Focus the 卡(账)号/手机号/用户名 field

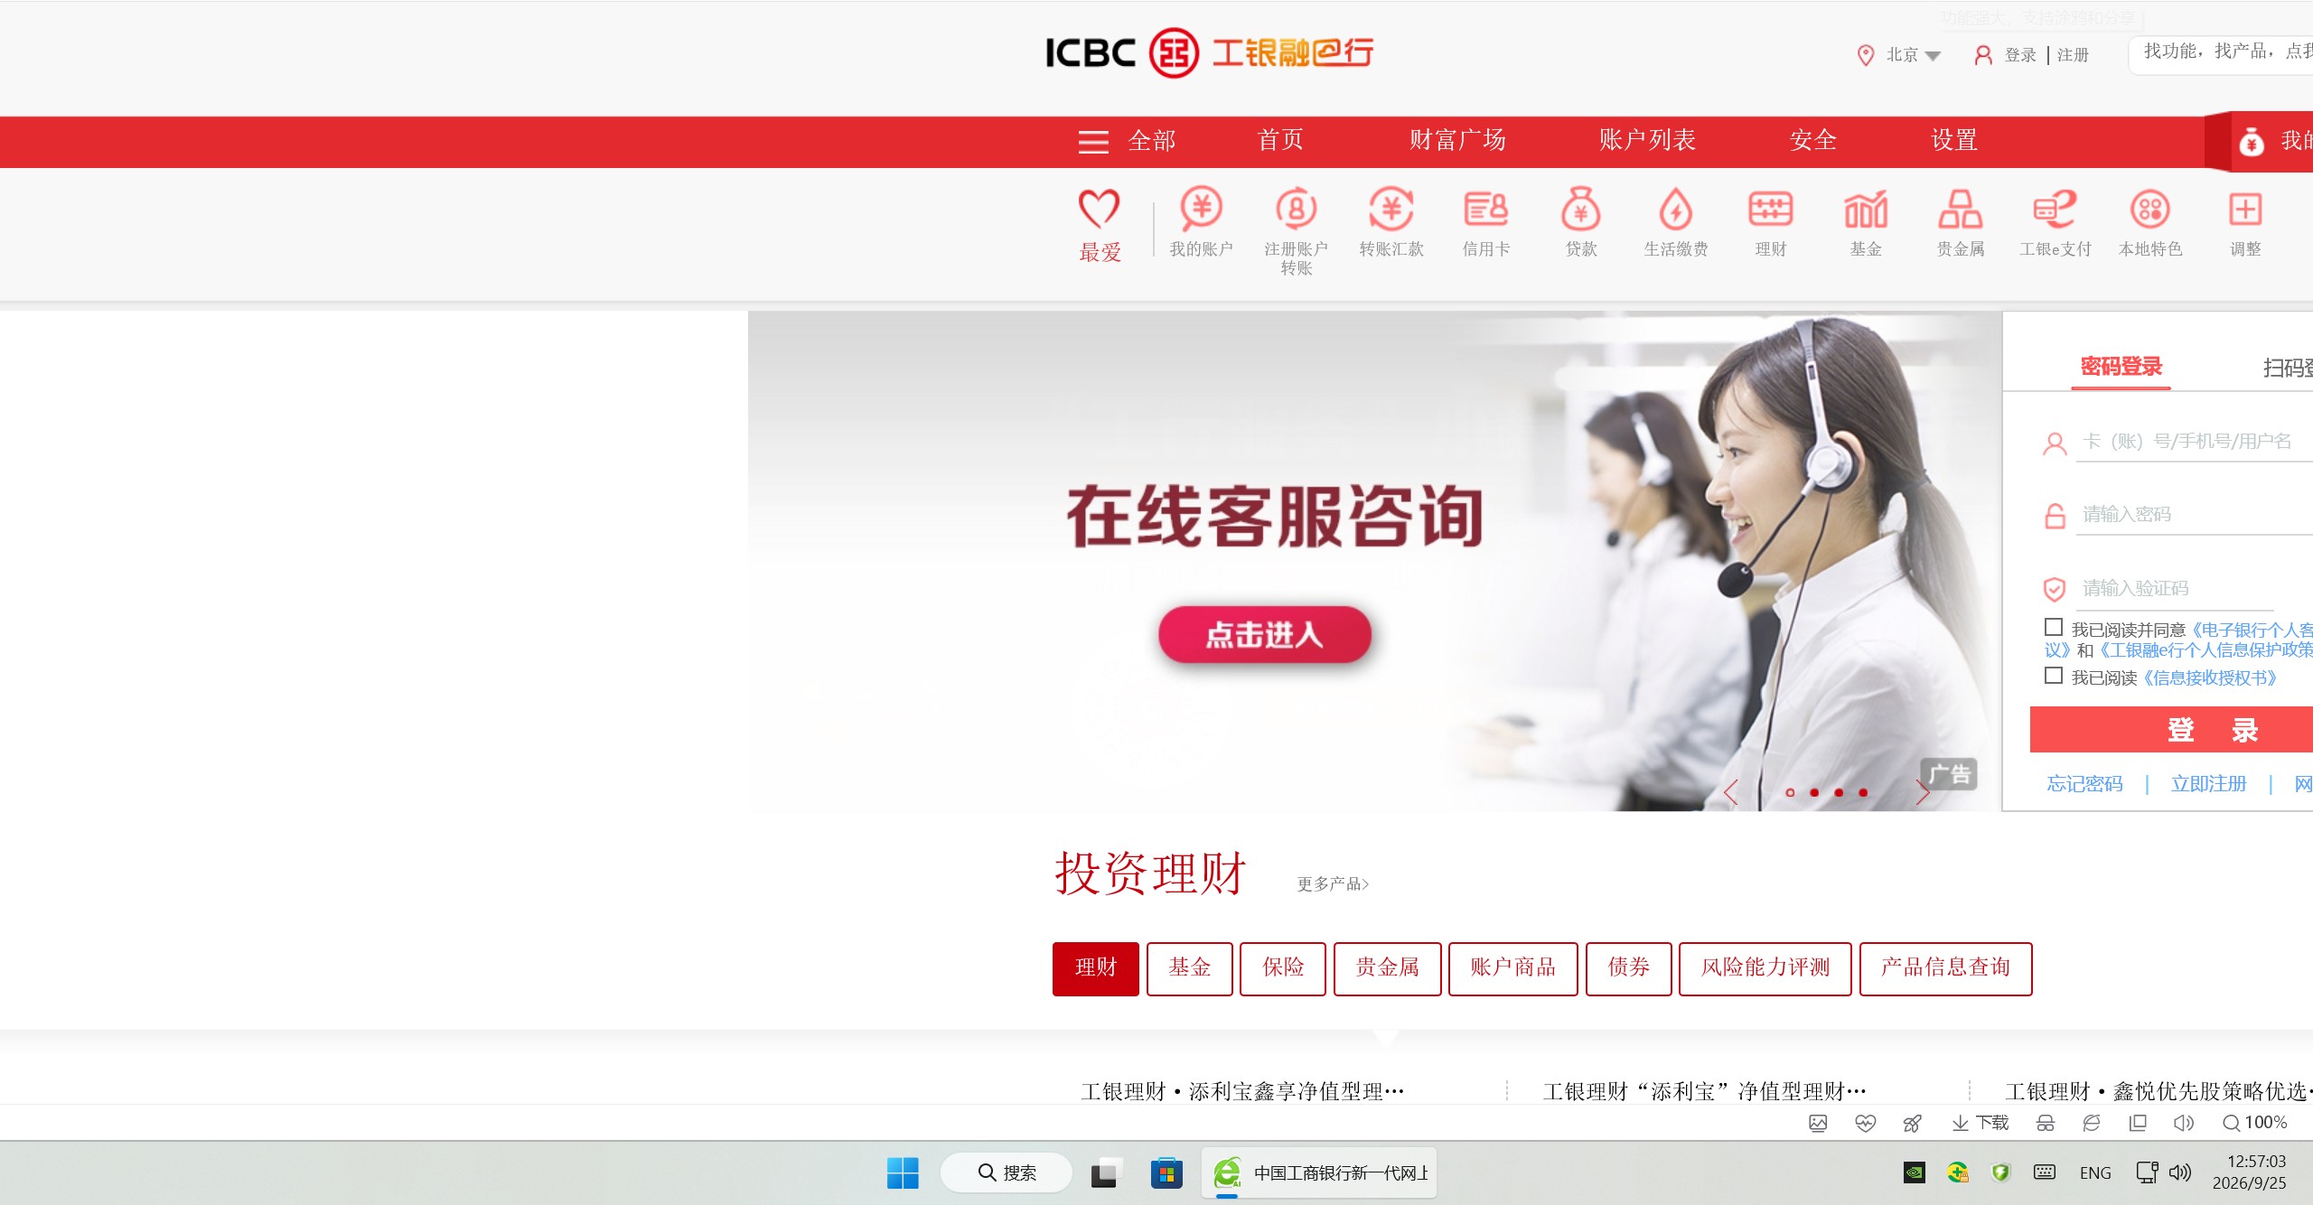pyautogui.click(x=2194, y=442)
